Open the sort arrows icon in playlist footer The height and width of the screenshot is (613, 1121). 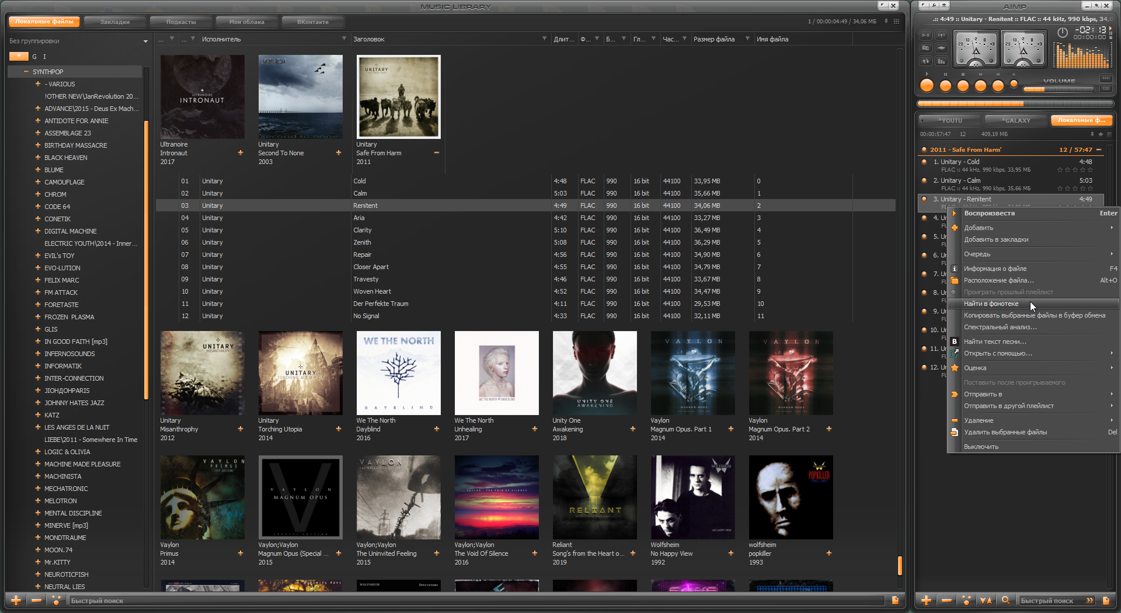tap(986, 600)
